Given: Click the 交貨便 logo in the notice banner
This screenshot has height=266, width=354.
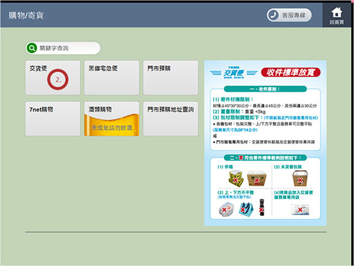Looking at the screenshot, I should (x=234, y=73).
